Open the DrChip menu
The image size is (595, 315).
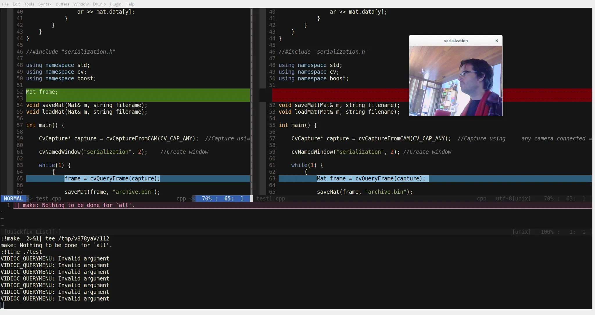(99, 4)
